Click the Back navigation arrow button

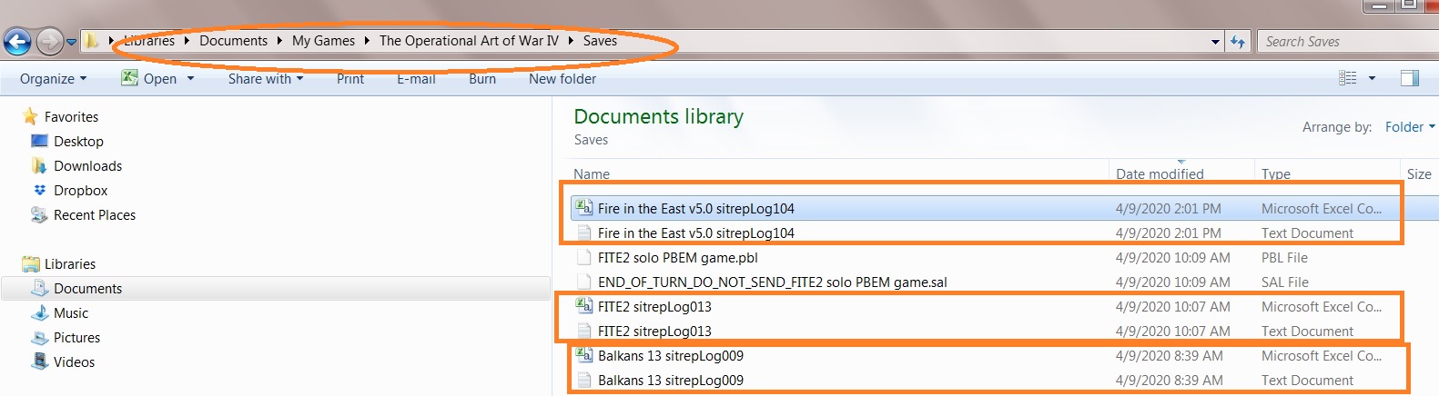click(17, 41)
